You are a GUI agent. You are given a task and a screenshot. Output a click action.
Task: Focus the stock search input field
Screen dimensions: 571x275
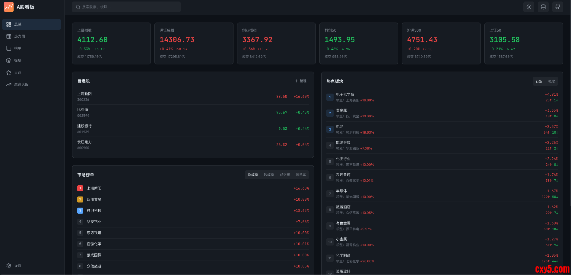coord(126,7)
